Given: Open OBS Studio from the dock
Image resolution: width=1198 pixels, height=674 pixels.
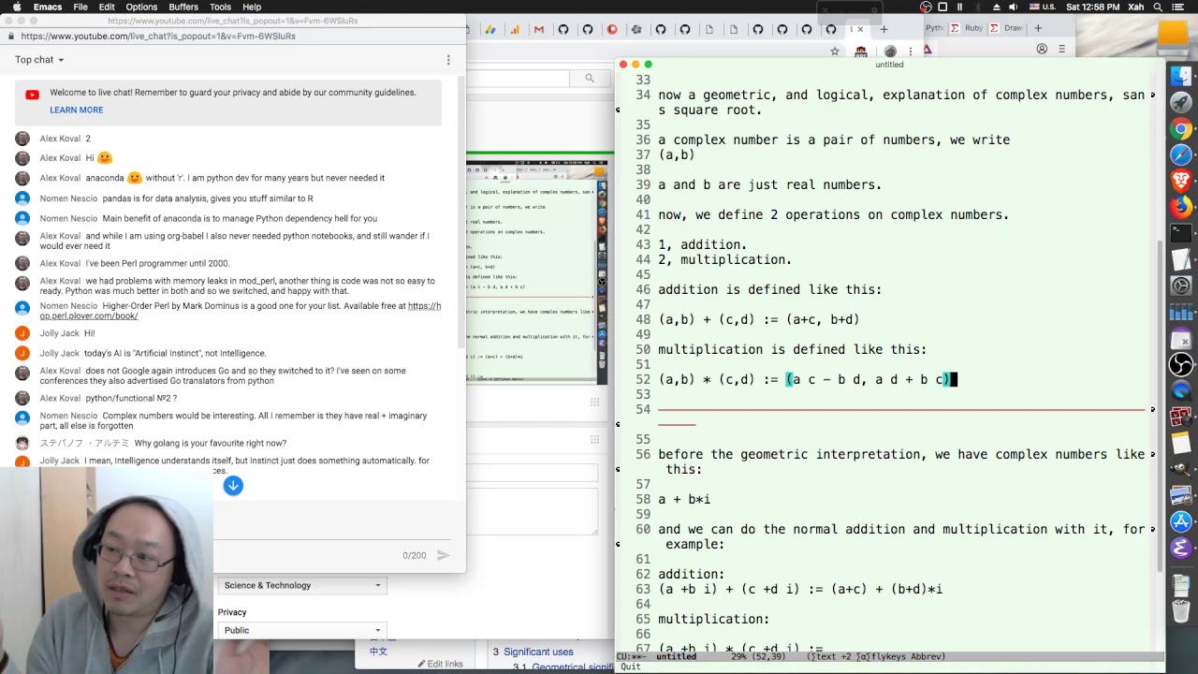Looking at the screenshot, I should point(1181,365).
